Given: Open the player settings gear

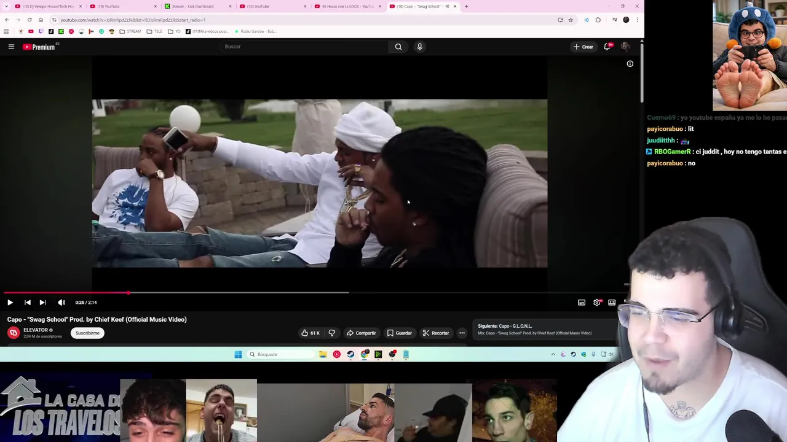Looking at the screenshot, I should [x=597, y=303].
